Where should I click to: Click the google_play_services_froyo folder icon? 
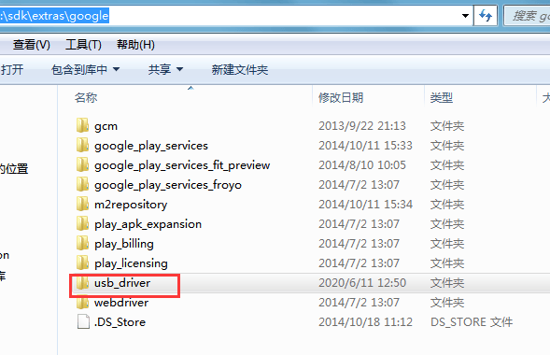(83, 184)
